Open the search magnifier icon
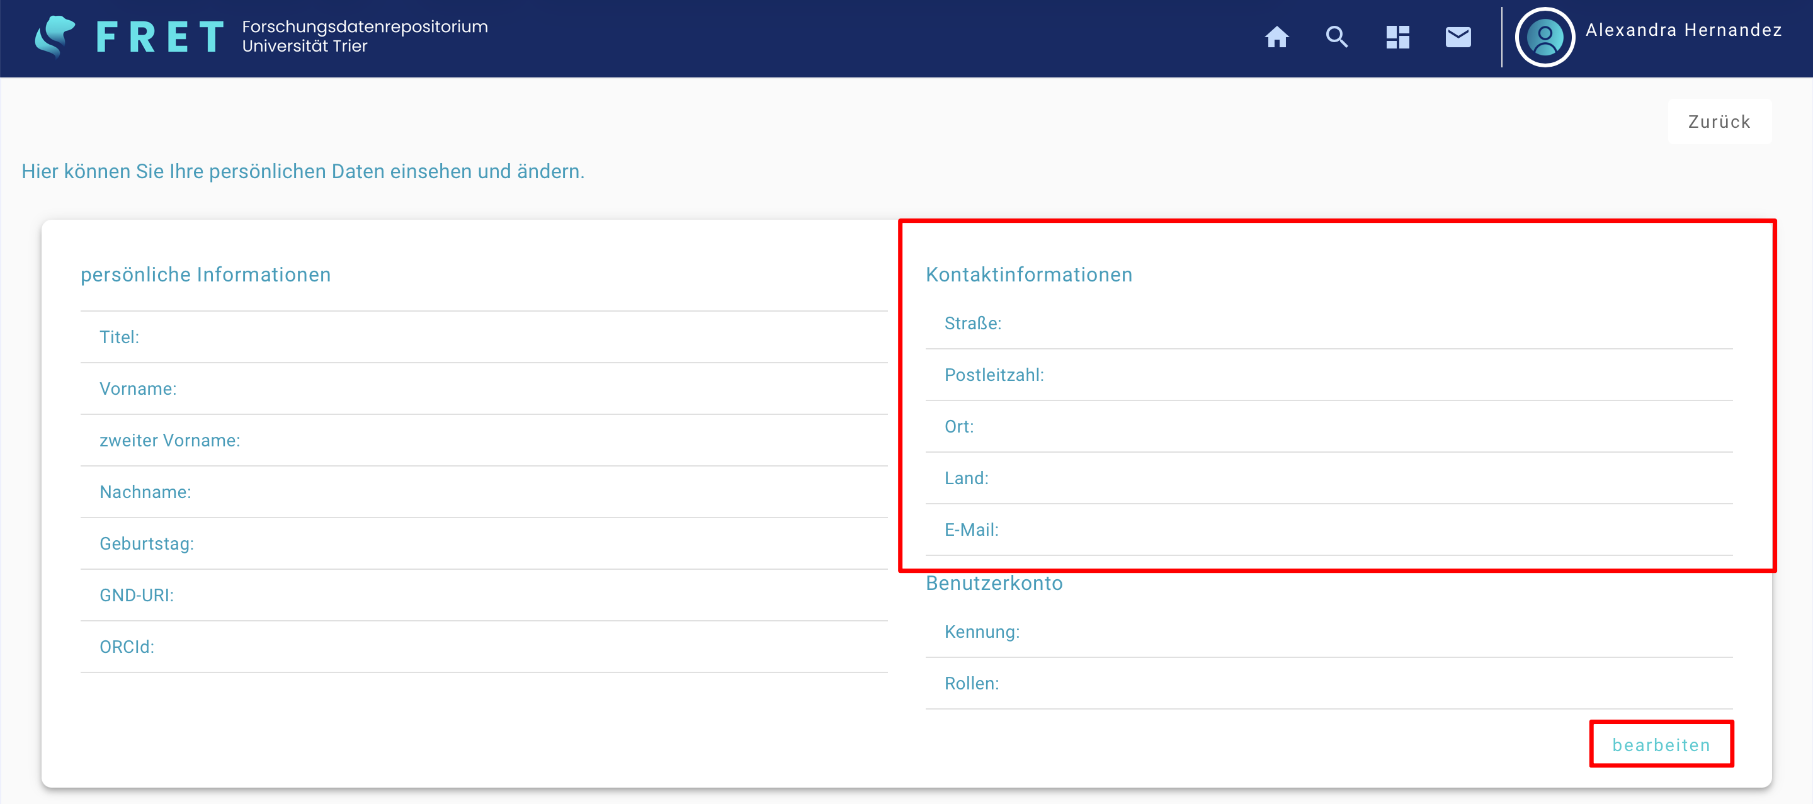 1336,37
